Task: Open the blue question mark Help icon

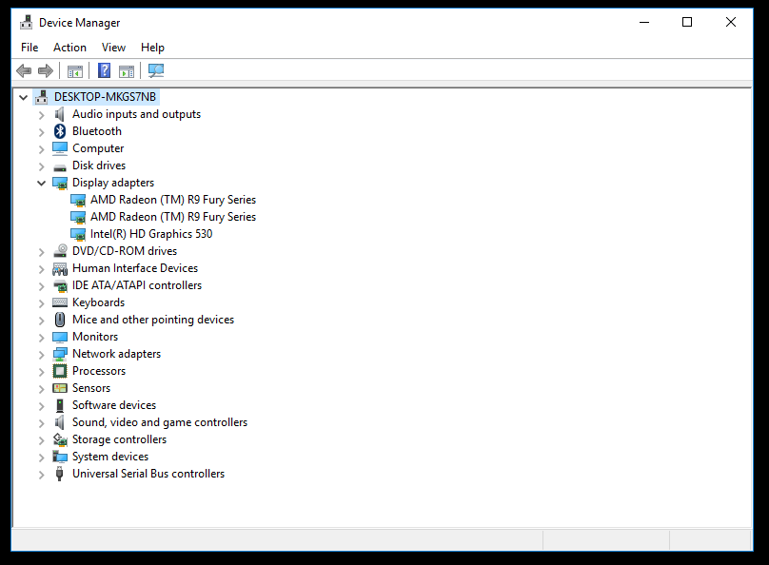Action: (x=104, y=70)
